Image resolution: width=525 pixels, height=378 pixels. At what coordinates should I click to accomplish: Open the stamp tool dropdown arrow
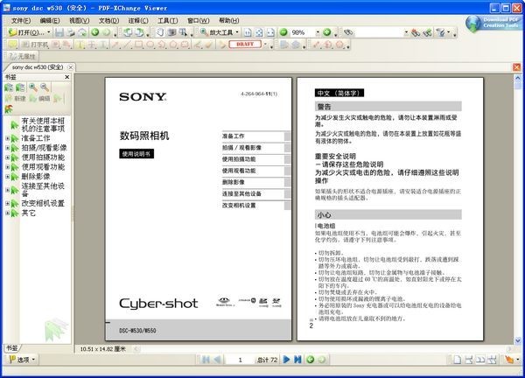click(265, 45)
